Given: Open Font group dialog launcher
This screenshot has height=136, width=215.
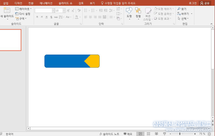Looking at the screenshot, I should coord(81,24).
